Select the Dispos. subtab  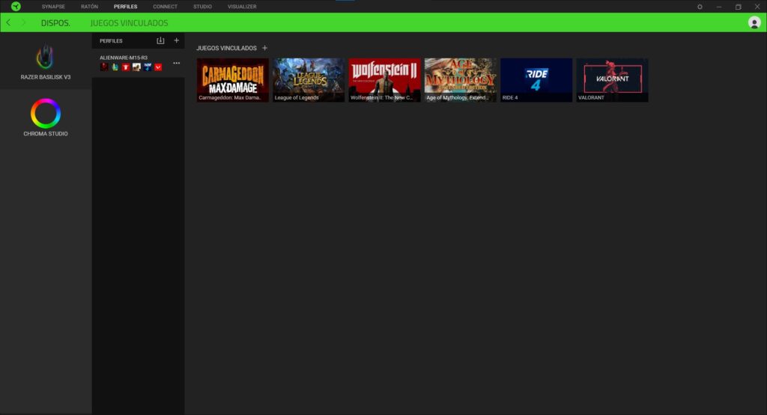pos(55,22)
